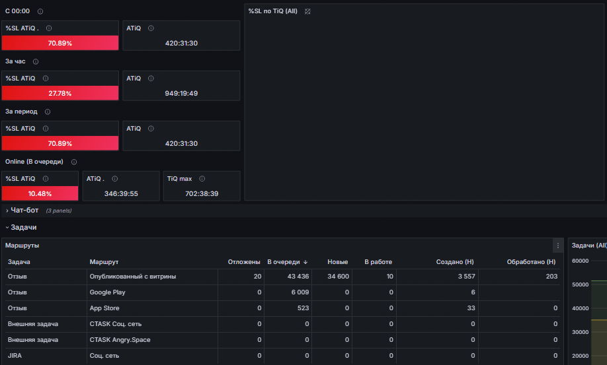The width and height of the screenshot is (607, 365).
Task: Click the queue value 43 436
Action: point(298,277)
